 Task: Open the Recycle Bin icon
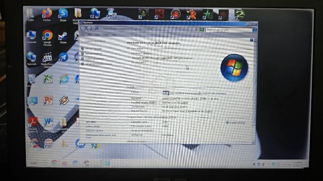pos(31,80)
